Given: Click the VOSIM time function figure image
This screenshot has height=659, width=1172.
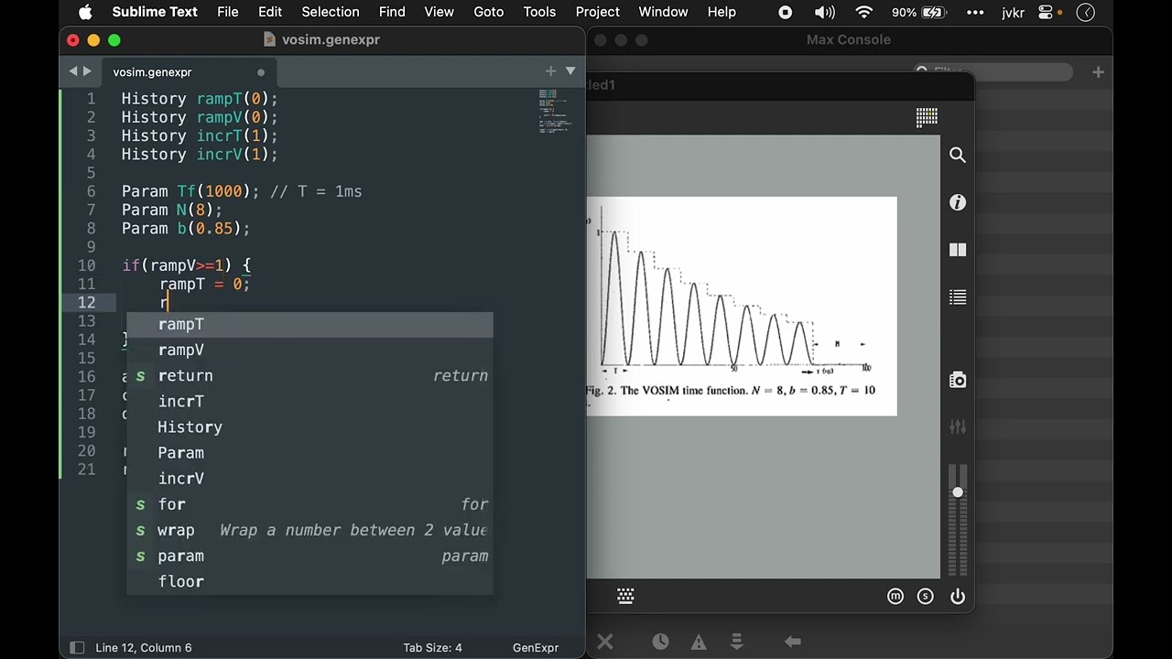Looking at the screenshot, I should click(741, 306).
